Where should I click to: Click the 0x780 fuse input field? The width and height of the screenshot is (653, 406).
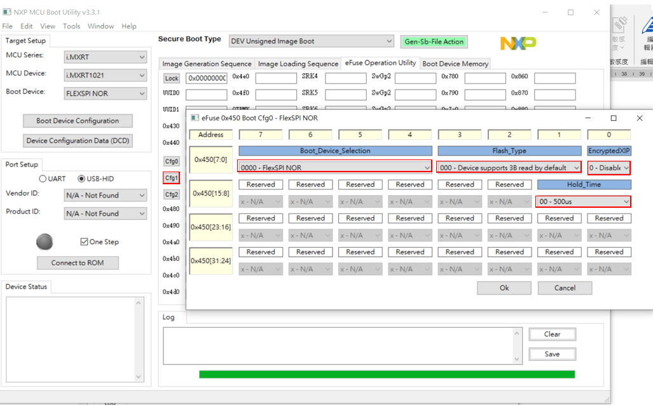coord(485,78)
